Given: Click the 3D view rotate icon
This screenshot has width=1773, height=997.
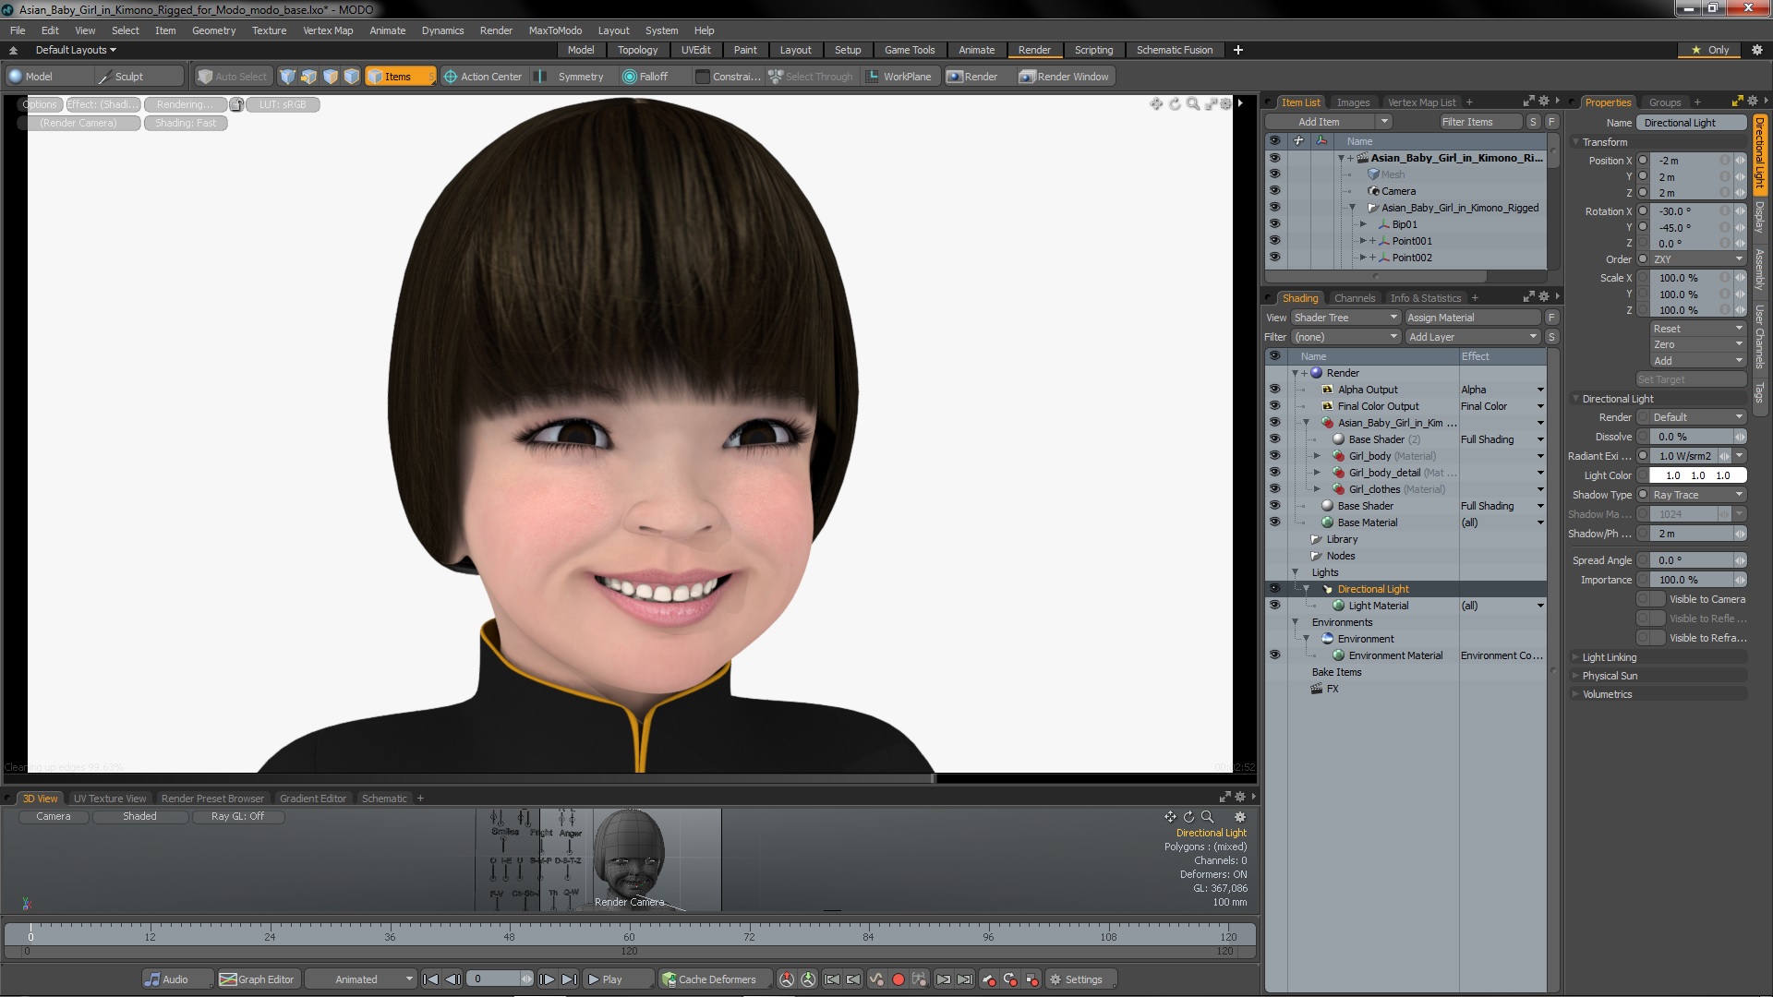Looking at the screenshot, I should point(1188,817).
